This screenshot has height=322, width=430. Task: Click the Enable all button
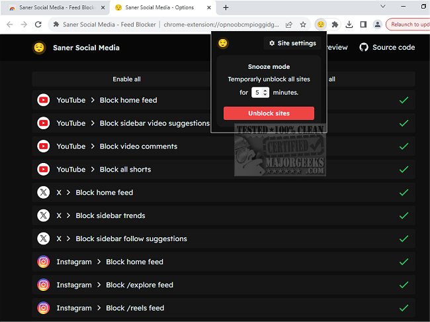point(126,79)
